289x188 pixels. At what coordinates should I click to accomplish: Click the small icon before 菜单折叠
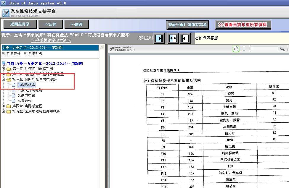click(x=25, y=54)
